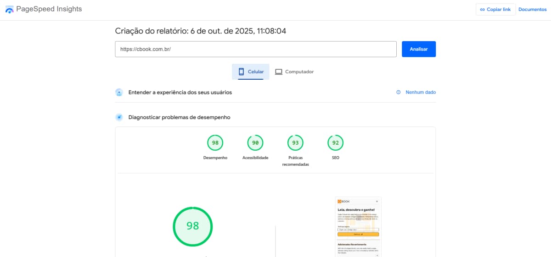Click the Computador laptop icon
The width and height of the screenshot is (551, 257).
[278, 72]
